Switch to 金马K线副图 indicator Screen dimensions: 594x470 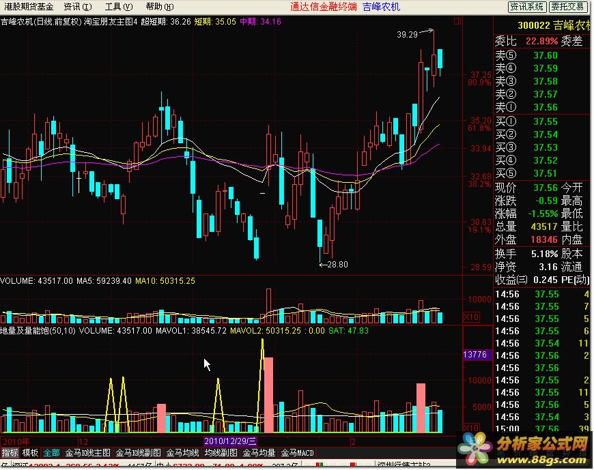pyautogui.click(x=139, y=452)
